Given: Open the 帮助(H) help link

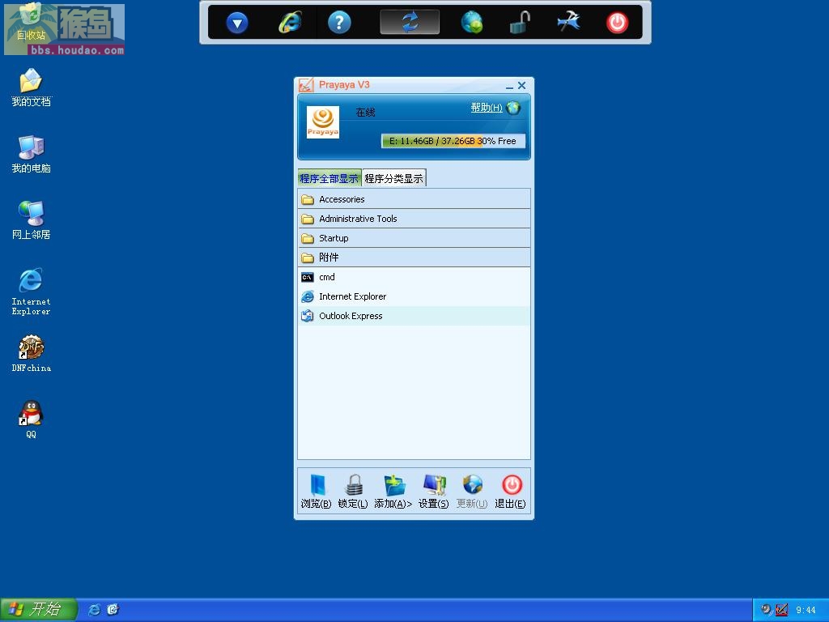Looking at the screenshot, I should [487, 108].
